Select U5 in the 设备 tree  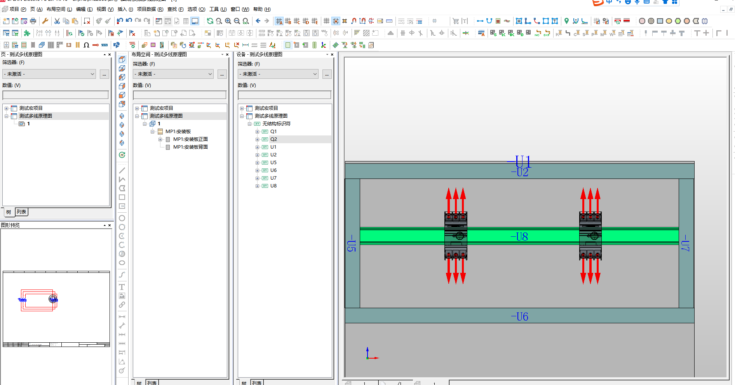(273, 163)
